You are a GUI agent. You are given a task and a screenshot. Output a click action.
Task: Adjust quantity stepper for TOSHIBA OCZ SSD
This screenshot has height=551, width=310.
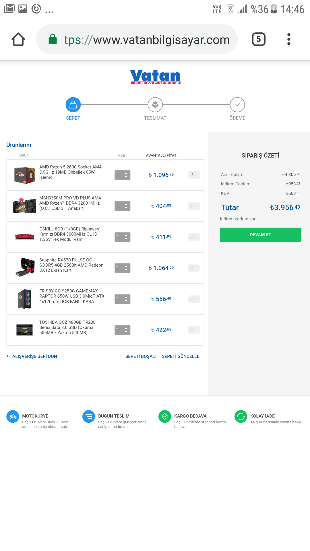(x=123, y=330)
